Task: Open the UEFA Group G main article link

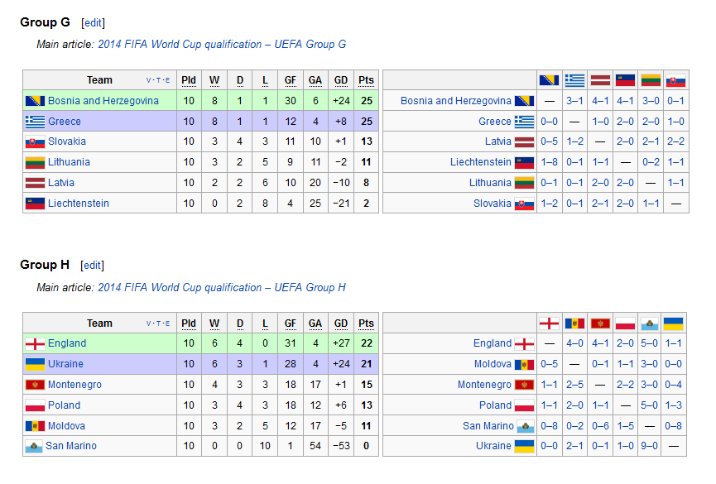Action: tap(222, 45)
